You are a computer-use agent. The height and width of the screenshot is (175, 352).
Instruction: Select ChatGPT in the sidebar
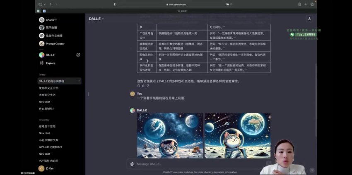51,20
